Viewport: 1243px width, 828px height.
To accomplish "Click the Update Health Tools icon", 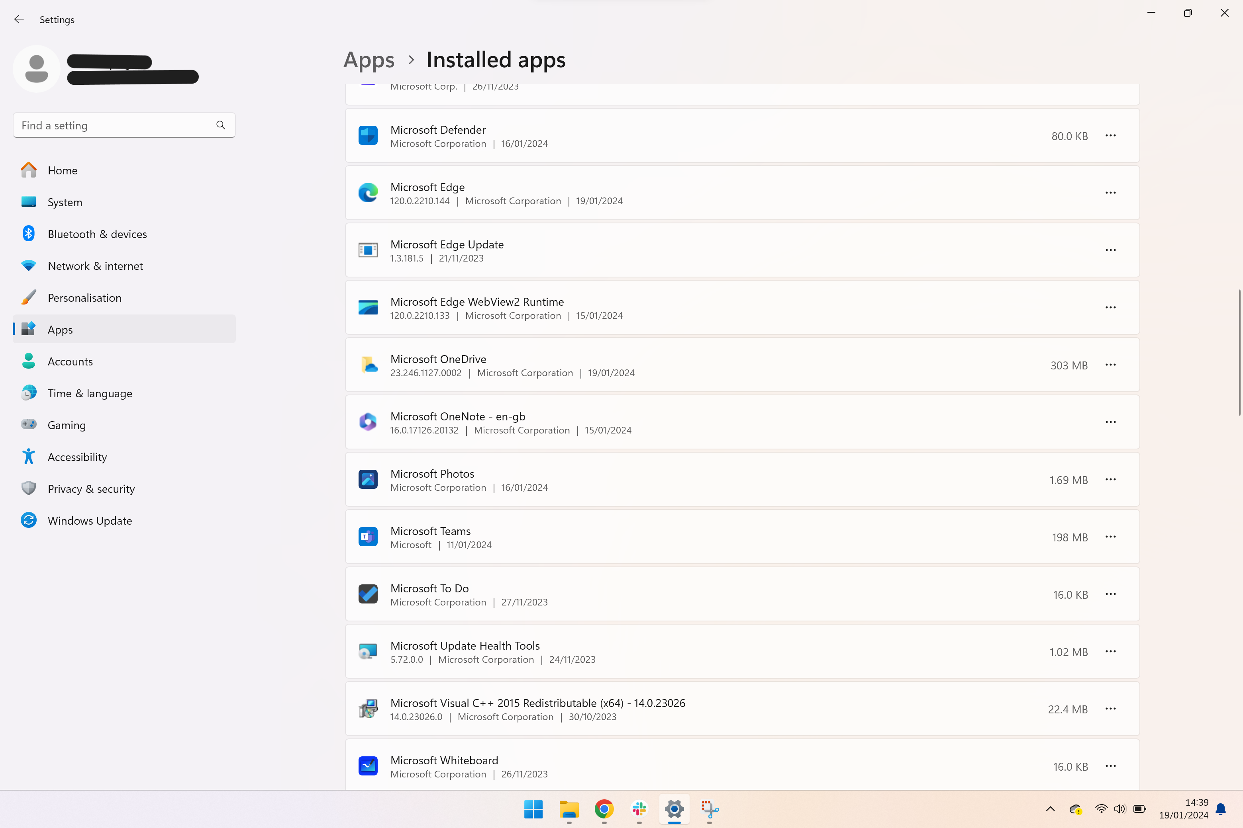I will [368, 652].
